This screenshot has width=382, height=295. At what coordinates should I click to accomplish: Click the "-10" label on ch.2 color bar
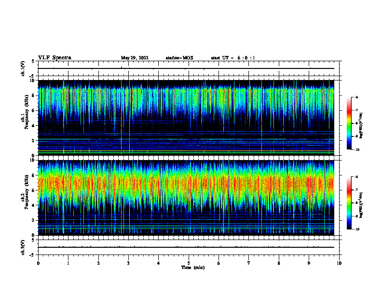click(357, 229)
